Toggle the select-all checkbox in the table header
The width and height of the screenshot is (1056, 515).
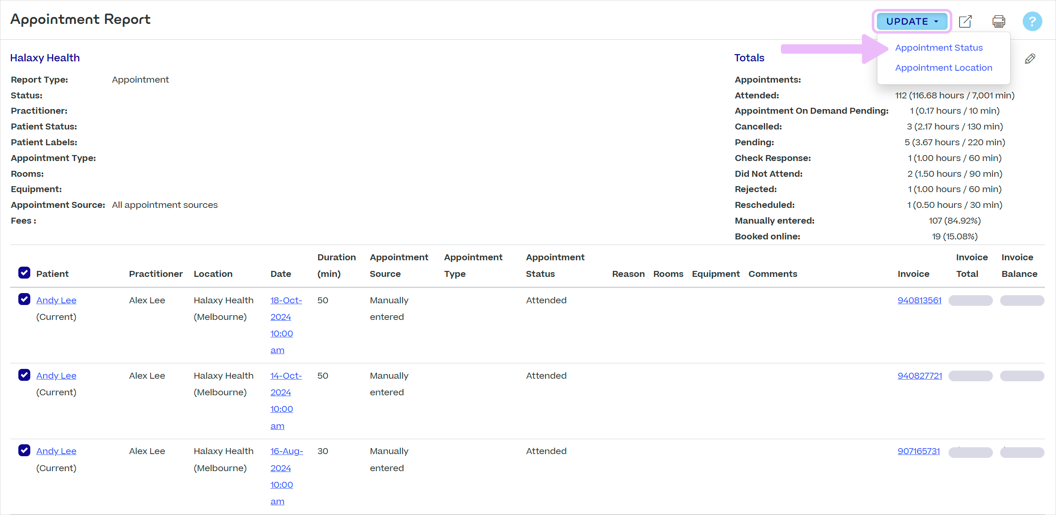[x=24, y=273]
